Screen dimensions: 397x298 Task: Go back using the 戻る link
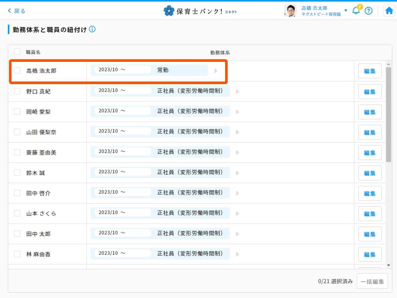(x=17, y=11)
